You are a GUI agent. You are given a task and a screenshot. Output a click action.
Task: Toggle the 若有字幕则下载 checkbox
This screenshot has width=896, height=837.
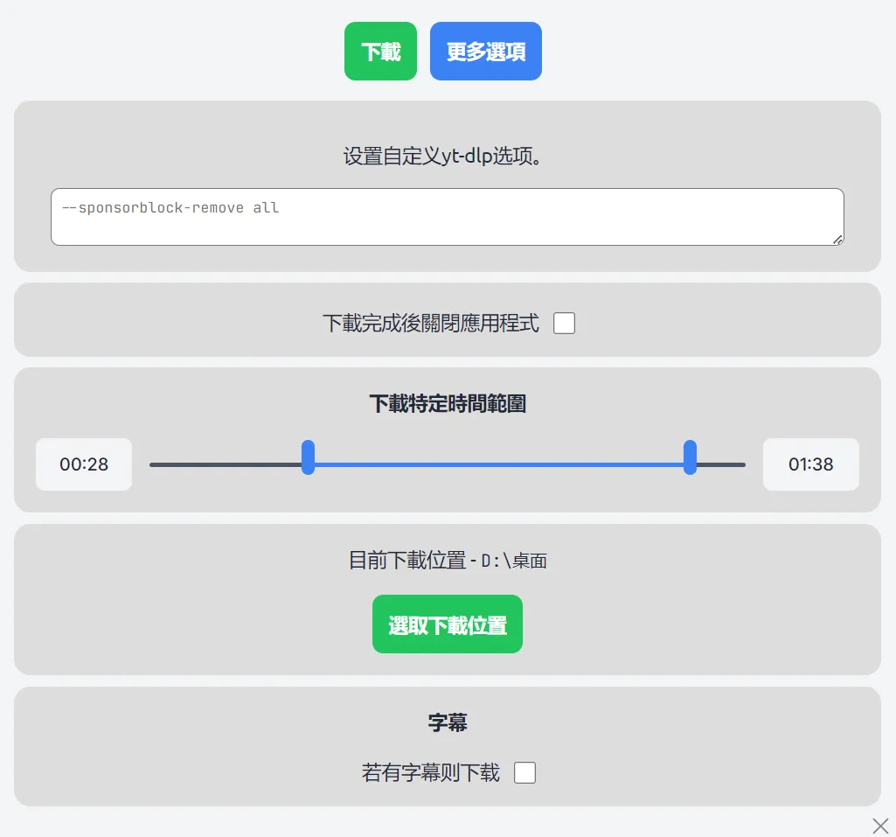click(524, 773)
